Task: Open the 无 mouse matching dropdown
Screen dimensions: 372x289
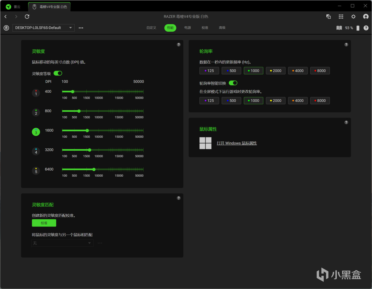Action: click(x=62, y=243)
